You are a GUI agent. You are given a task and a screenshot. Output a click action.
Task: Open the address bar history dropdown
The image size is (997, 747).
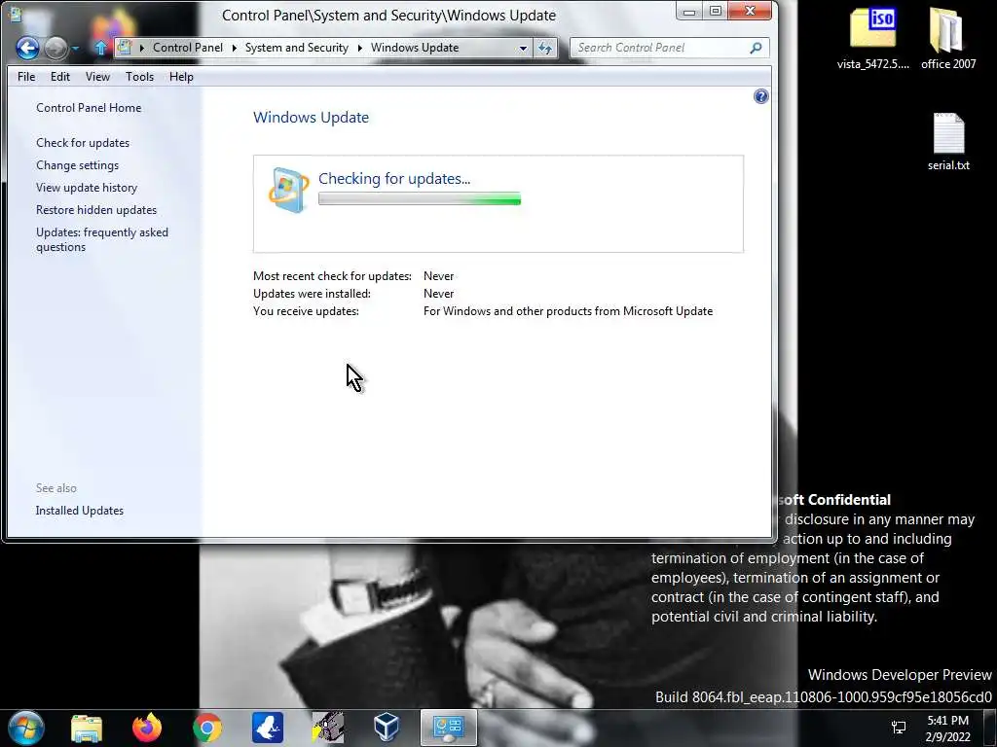523,48
